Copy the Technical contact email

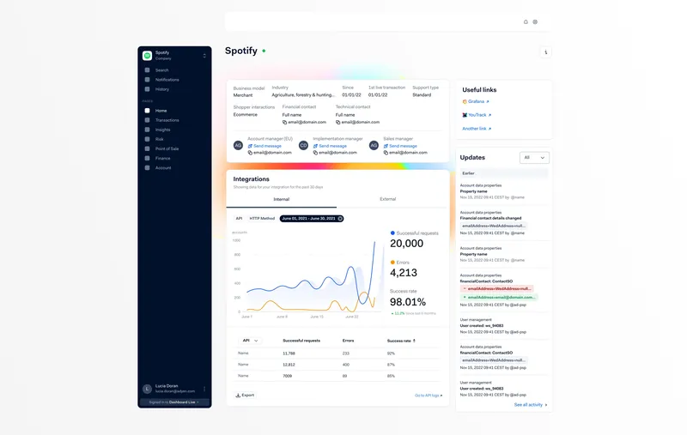337,123
